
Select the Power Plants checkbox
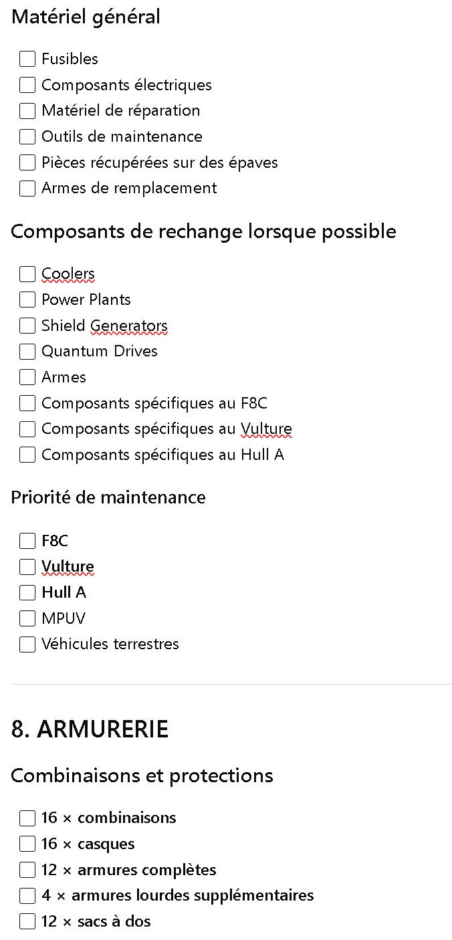click(27, 300)
